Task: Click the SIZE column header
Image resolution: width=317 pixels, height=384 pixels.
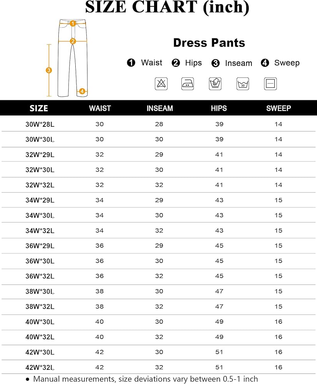Action: (x=39, y=108)
